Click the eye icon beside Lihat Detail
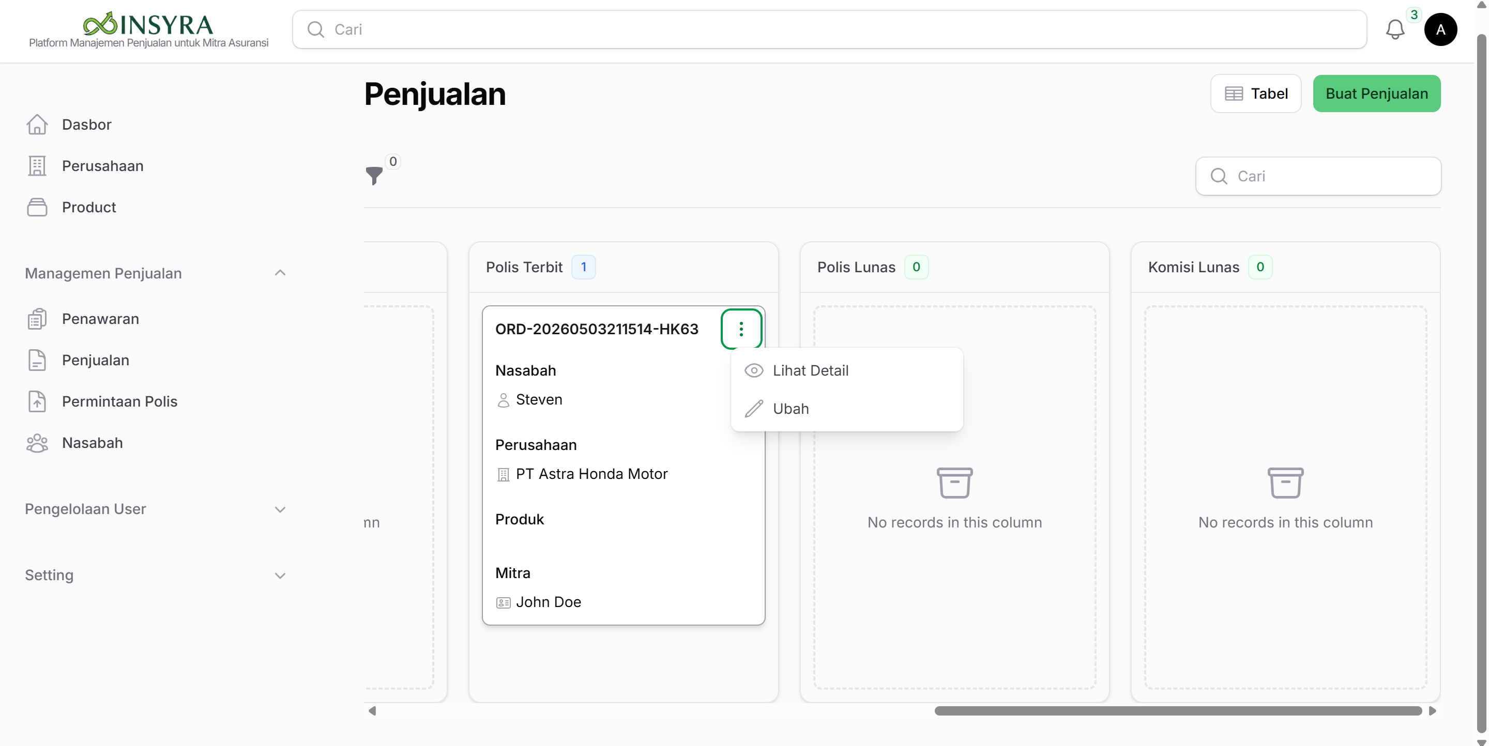Image resolution: width=1489 pixels, height=746 pixels. pyautogui.click(x=754, y=371)
